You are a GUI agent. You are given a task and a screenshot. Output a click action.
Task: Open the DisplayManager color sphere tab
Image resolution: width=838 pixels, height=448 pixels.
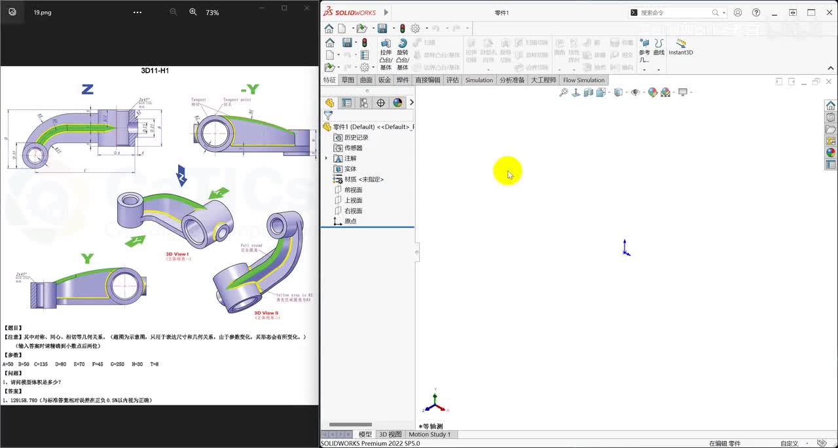[x=397, y=103]
